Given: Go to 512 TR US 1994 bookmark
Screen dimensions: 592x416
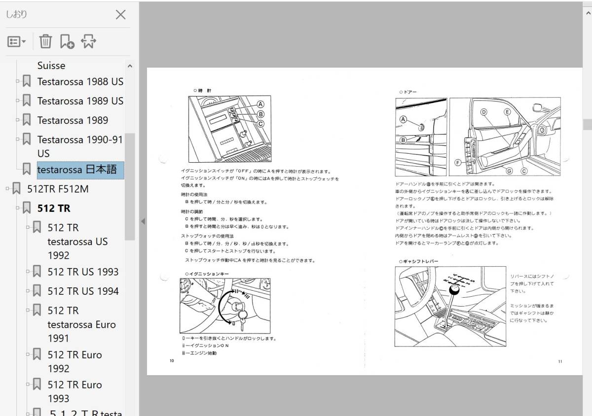Looking at the screenshot, I should (83, 291).
